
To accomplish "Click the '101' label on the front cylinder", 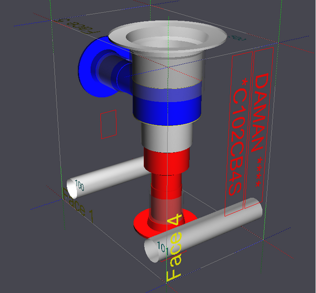I will pos(163,248).
